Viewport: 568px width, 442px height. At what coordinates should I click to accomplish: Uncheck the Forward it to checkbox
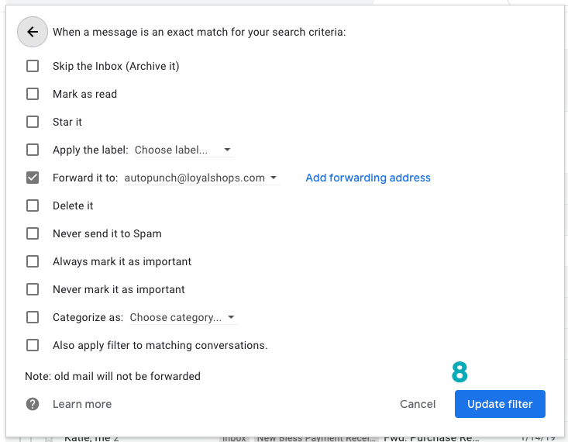coord(33,178)
